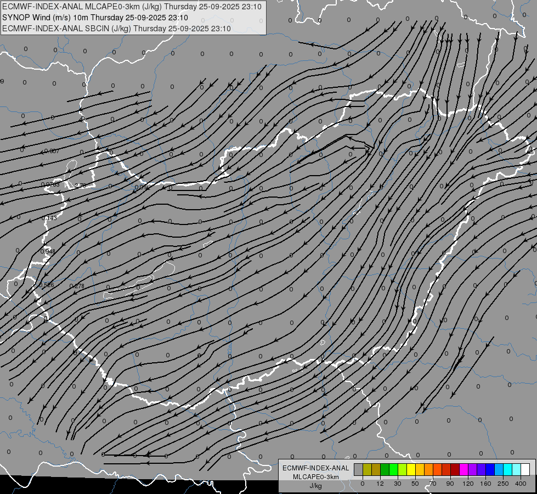Select the olive-yellow legend swatch
537x494 pixels.
[368, 469]
